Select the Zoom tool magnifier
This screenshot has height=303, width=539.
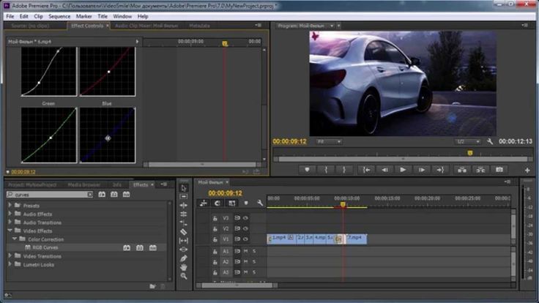(184, 276)
